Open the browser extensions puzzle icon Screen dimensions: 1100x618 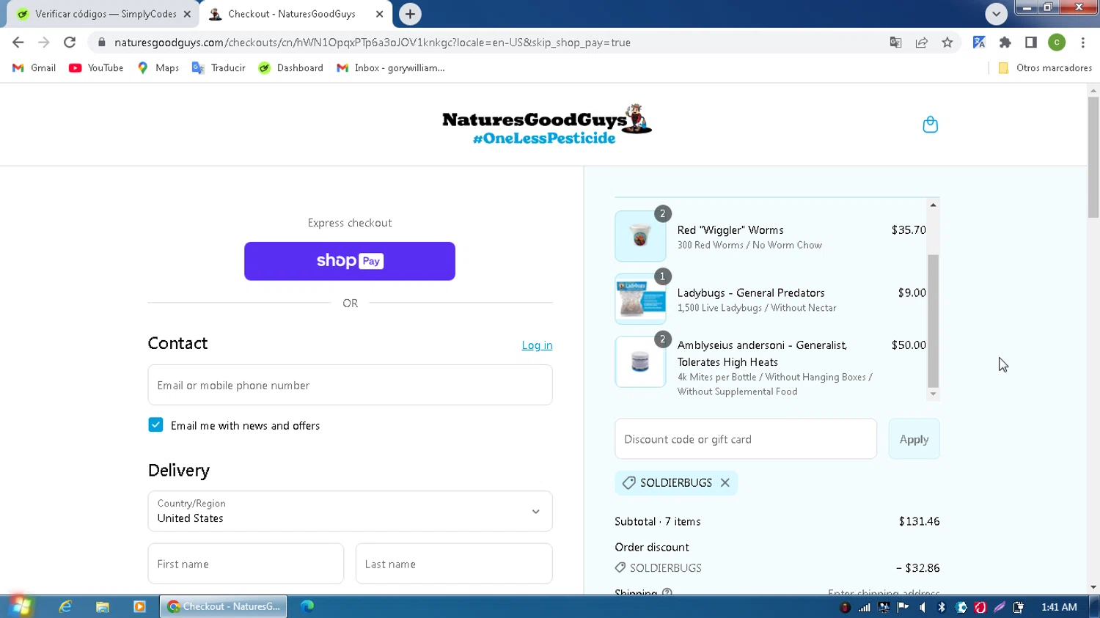click(x=1005, y=43)
